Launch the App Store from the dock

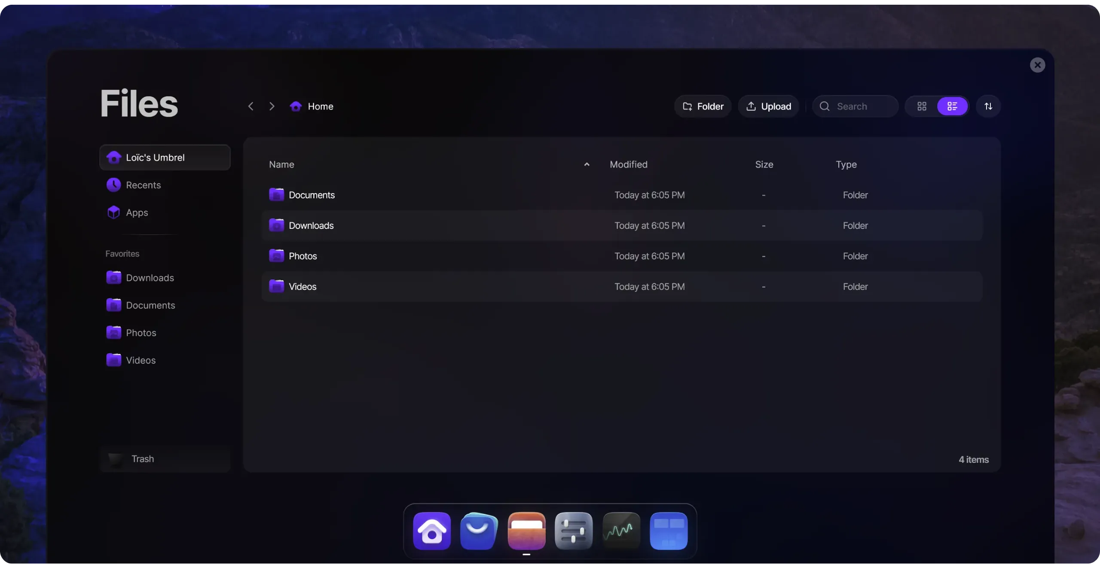pyautogui.click(x=479, y=531)
